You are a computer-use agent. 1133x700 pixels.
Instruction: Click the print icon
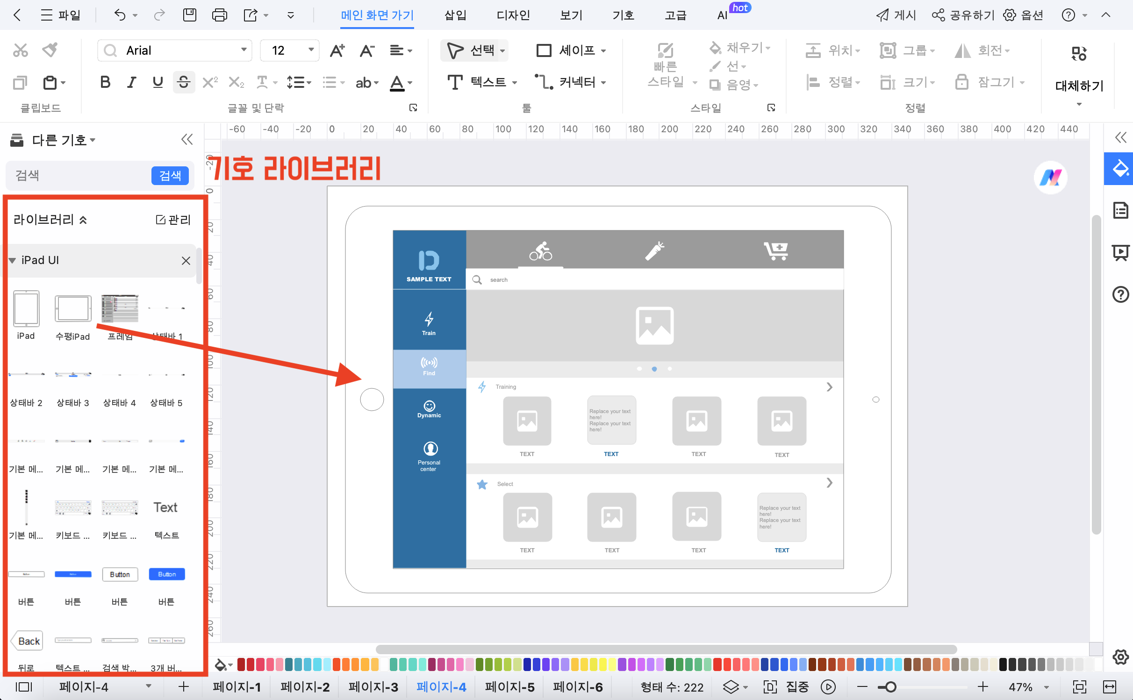pos(219,15)
